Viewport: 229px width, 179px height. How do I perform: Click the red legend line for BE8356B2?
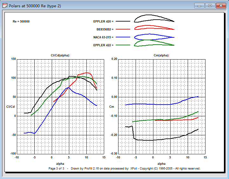click(123, 29)
